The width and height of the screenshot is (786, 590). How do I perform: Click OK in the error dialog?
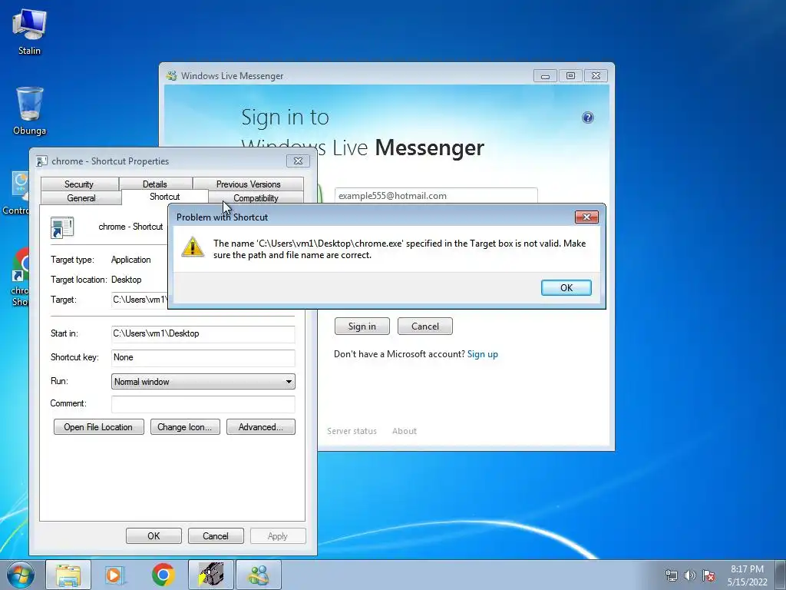566,287
